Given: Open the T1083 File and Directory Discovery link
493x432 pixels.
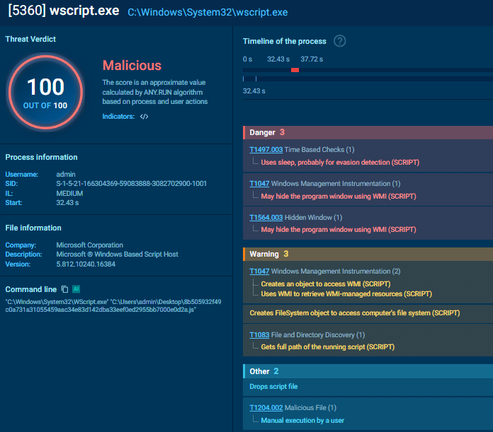Looking at the screenshot, I should pyautogui.click(x=259, y=334).
